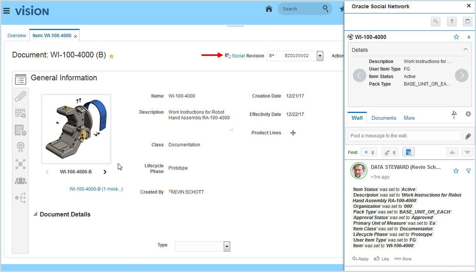
Task: Click the Security team icon in left sidebar
Action: pos(20,181)
